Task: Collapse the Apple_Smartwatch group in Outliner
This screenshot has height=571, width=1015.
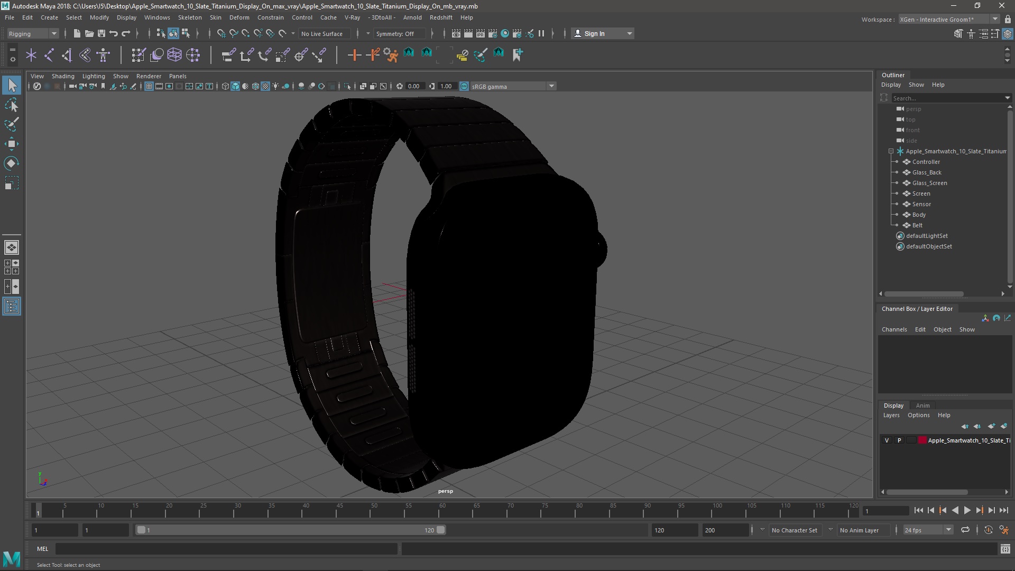Action: tap(891, 151)
